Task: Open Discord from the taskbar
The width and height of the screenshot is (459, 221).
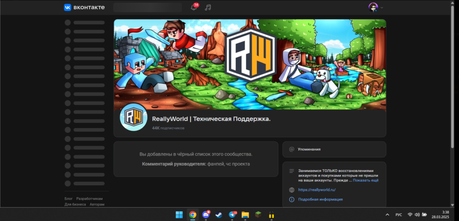Action: (x=206, y=215)
